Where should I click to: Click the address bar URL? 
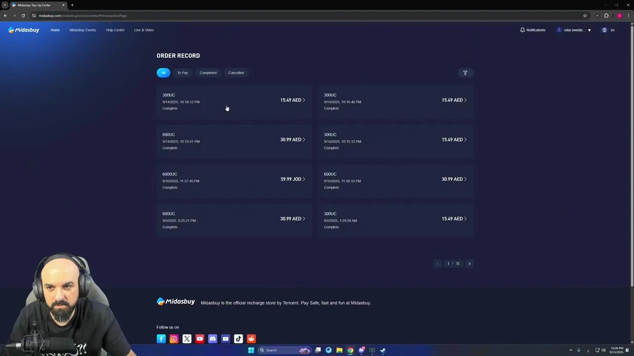[x=83, y=15]
